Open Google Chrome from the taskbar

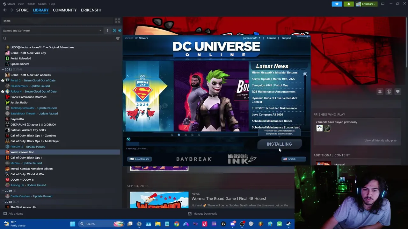coord(177,224)
